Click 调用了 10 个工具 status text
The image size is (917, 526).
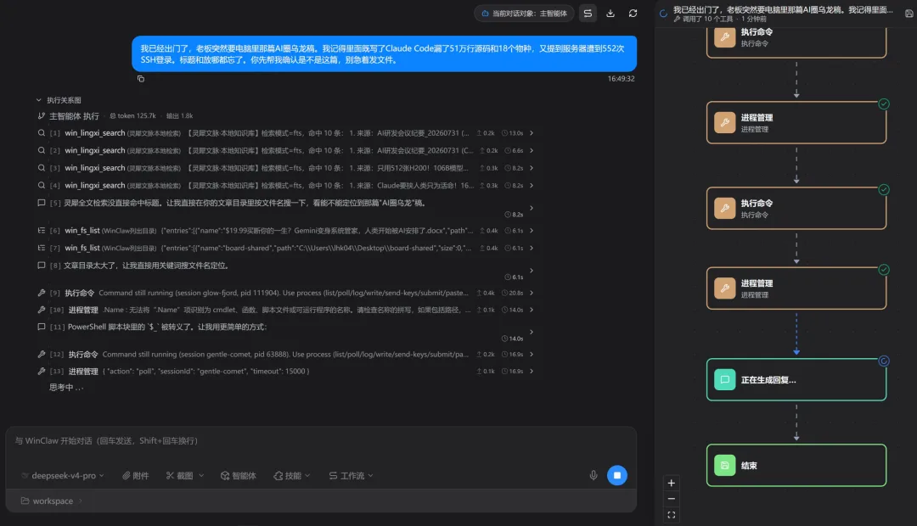click(707, 19)
